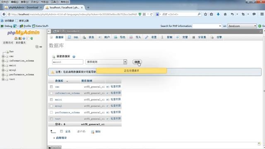Screen dimensions: 265x149
Task: Switch to the 状态 tab
Action: coord(88,37)
